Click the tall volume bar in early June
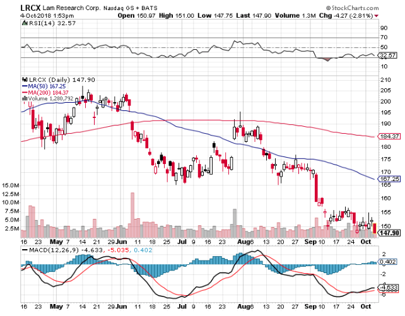Viewport: 405px width, 316px height. [x=132, y=216]
